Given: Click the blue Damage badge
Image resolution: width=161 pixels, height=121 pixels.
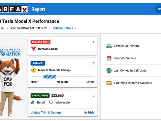Looking at the screenshot, I should (x=38, y=63).
